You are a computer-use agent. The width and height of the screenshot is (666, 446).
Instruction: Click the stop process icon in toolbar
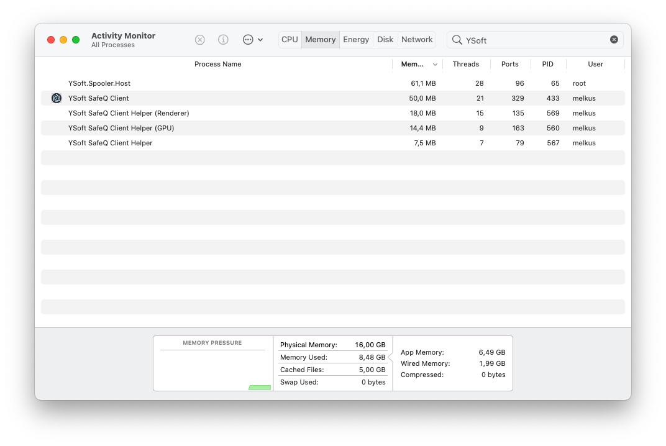click(x=200, y=40)
